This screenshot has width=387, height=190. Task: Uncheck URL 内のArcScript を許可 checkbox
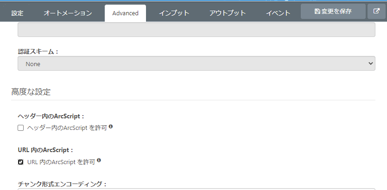(20, 162)
